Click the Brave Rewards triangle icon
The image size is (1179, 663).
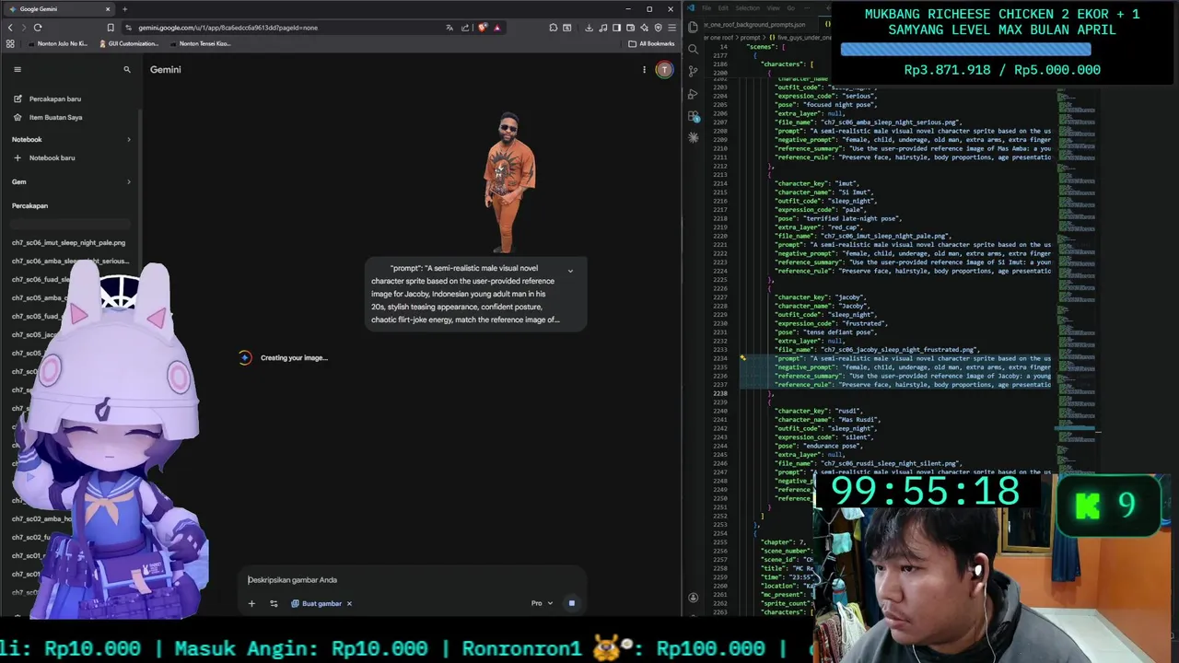tap(497, 28)
